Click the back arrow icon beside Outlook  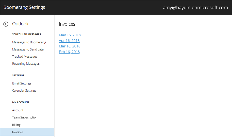[x=6, y=24]
